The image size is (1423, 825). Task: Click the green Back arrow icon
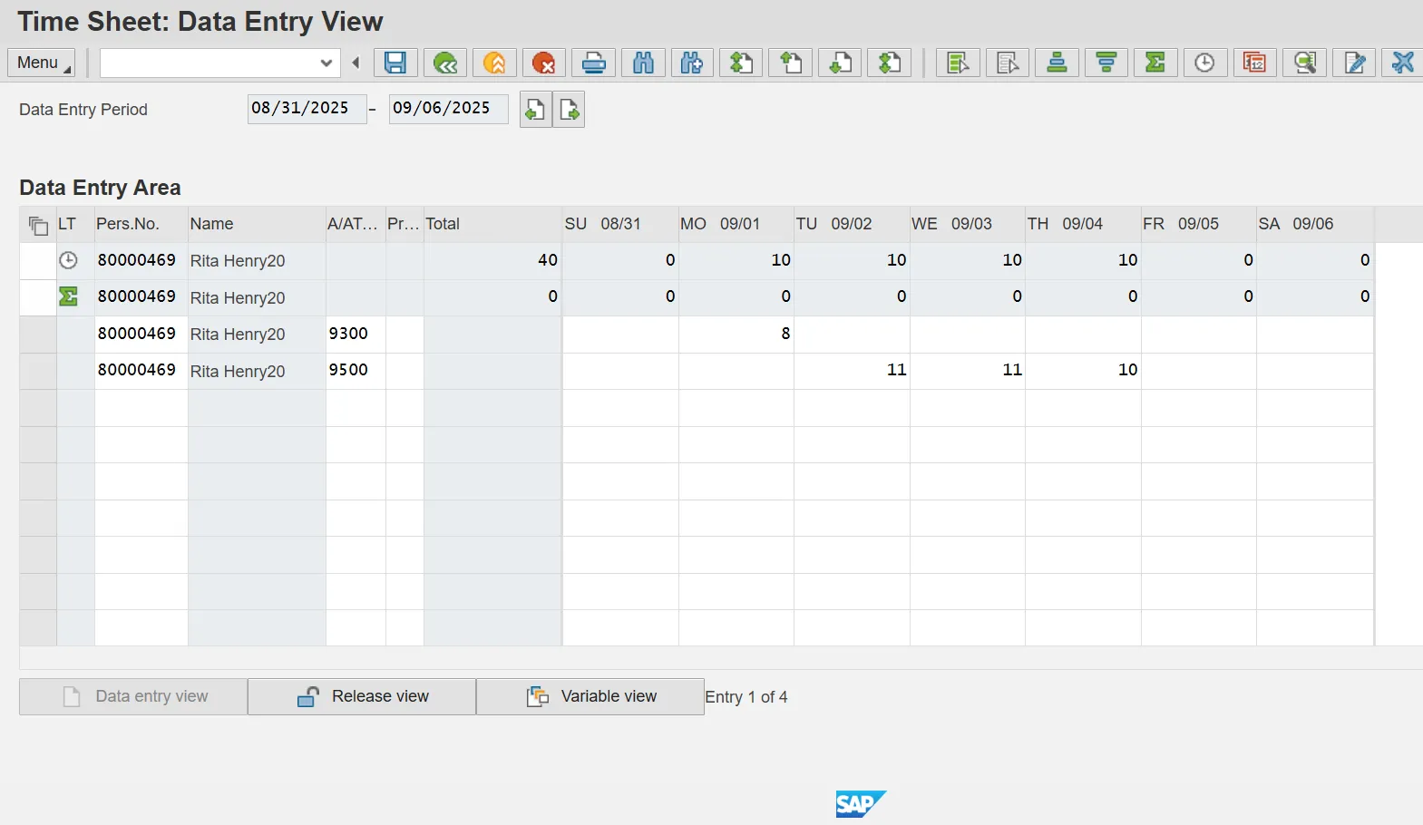[x=445, y=63]
